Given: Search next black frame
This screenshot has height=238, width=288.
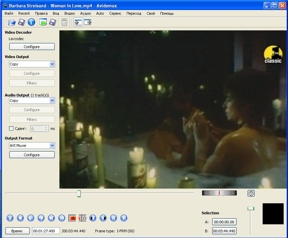Looking at the screenshot, I should point(103,218).
